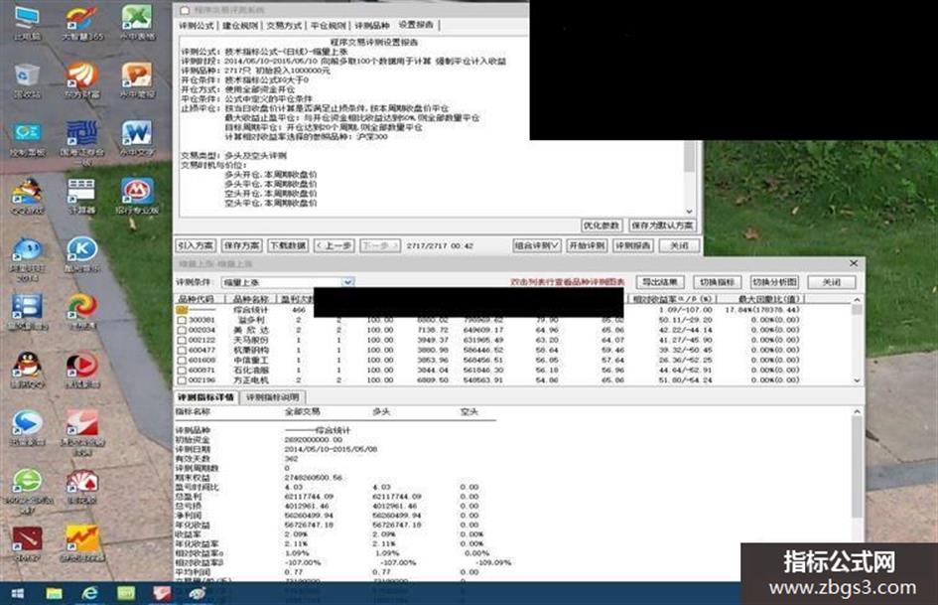This screenshot has height=605, width=938.
Task: Open the 组合评测 dropdown button
Action: pos(537,245)
